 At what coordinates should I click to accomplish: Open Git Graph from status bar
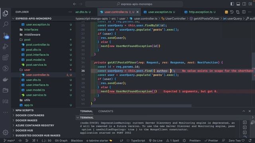[x=61, y=141]
